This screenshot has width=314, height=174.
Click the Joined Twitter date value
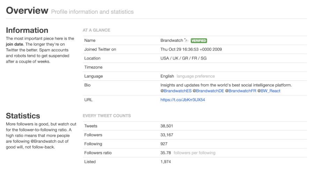point(191,49)
